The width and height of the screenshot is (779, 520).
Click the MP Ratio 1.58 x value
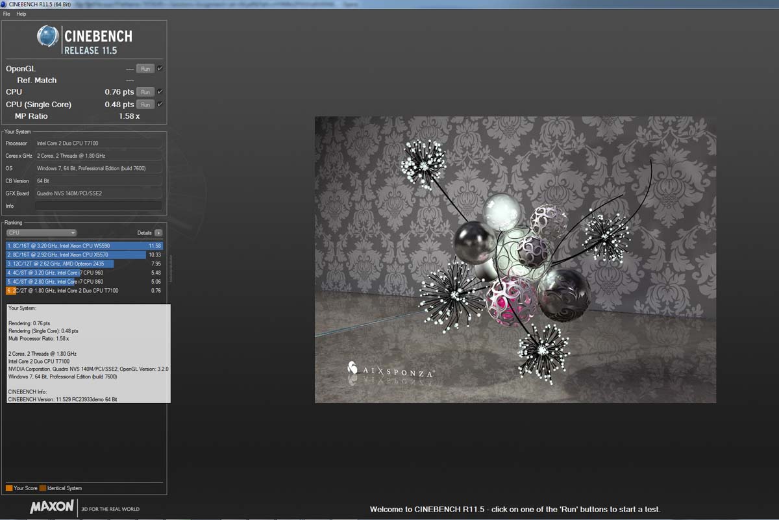click(129, 116)
